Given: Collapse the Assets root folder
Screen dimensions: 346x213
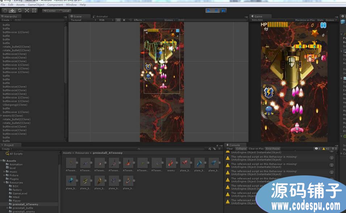Looking at the screenshot, I should pos(1,161).
